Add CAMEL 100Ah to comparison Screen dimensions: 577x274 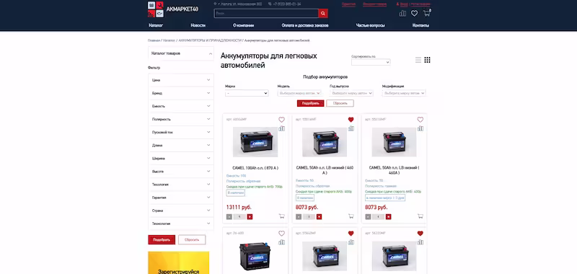281,128
